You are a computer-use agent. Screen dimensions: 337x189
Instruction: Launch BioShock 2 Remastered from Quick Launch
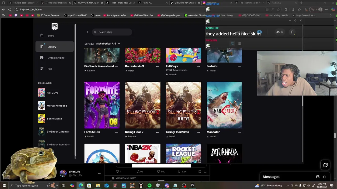click(x=54, y=132)
